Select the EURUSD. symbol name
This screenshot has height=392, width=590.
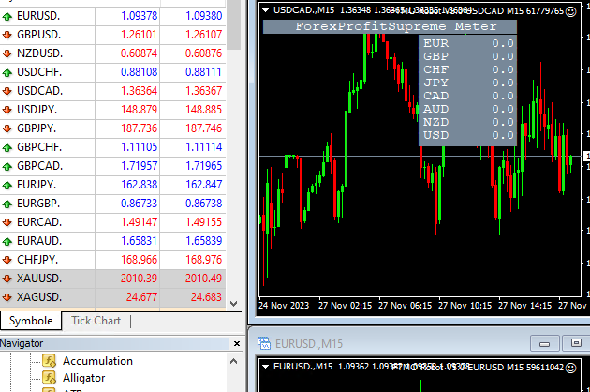point(38,16)
